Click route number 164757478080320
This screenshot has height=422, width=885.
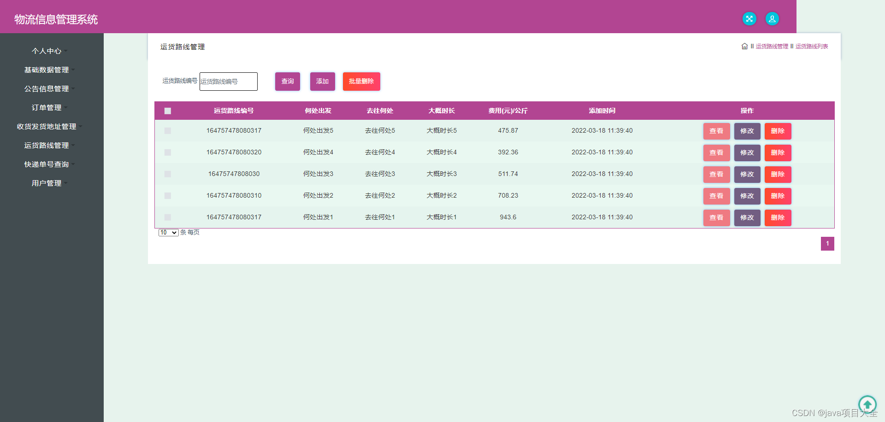coord(234,152)
